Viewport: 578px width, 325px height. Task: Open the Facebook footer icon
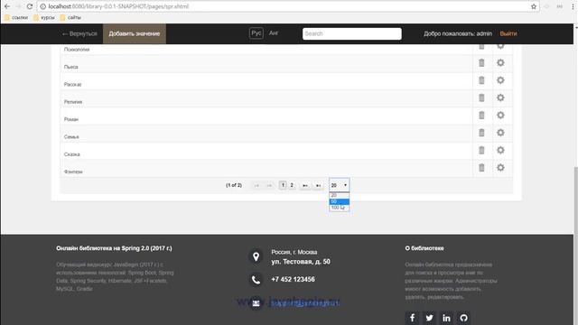[412, 318]
